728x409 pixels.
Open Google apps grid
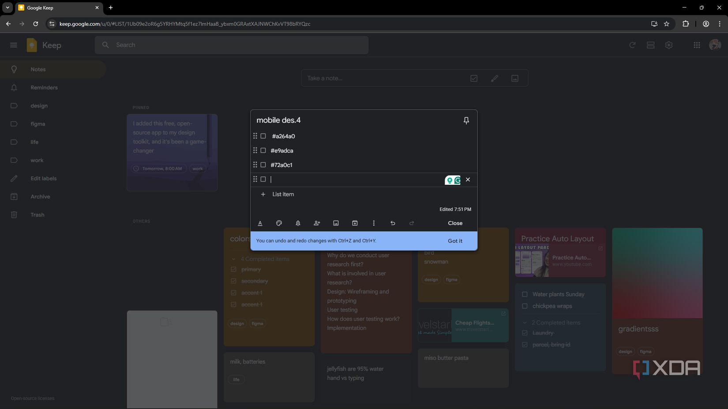coord(697,45)
